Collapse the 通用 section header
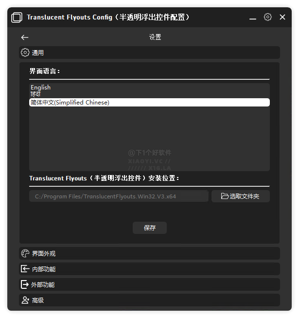The image size is (299, 318). coord(150,53)
